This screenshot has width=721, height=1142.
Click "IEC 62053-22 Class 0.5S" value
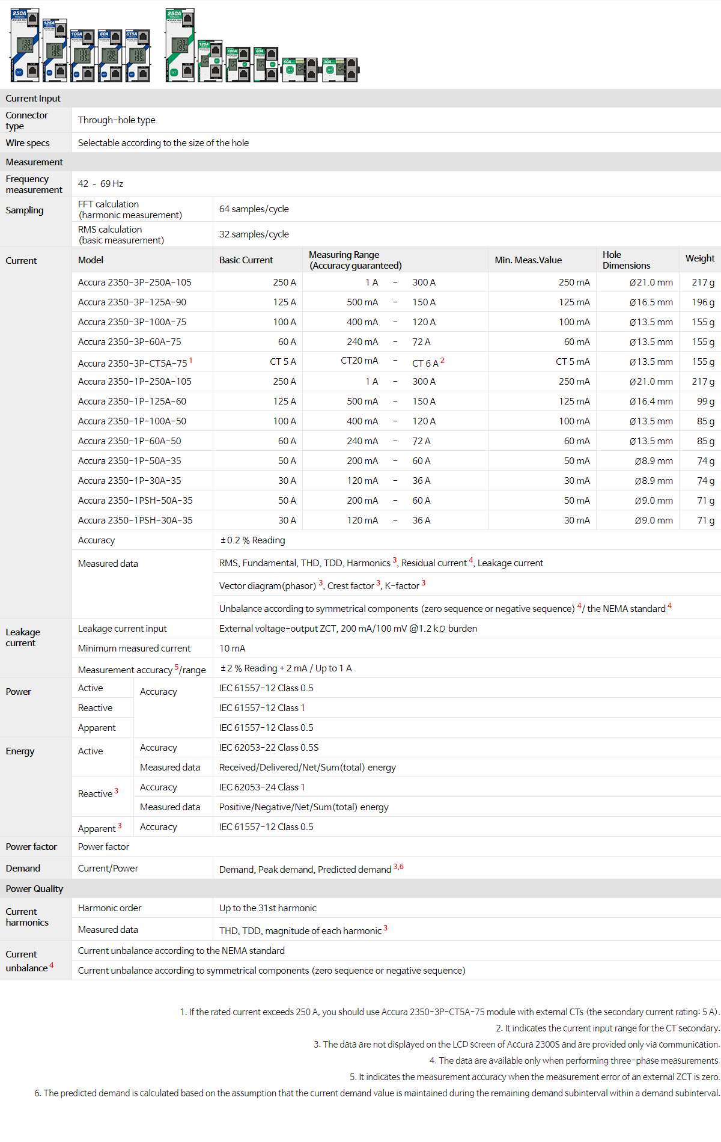pos(269,748)
